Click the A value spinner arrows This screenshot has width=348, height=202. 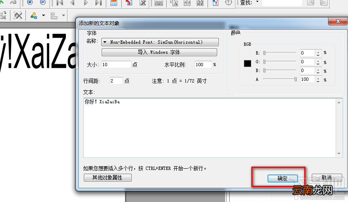coord(318,79)
